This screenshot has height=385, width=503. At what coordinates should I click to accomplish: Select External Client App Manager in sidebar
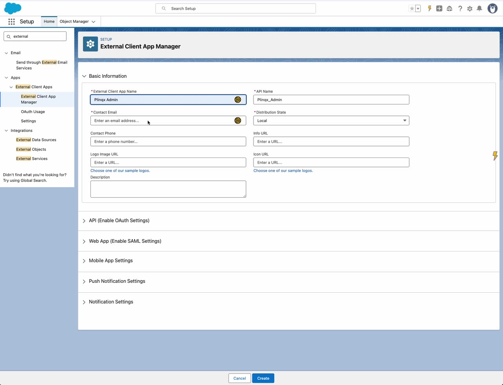point(38,99)
